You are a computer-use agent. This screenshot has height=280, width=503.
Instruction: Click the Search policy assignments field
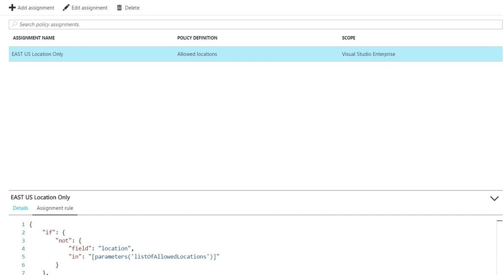pyautogui.click(x=255, y=25)
